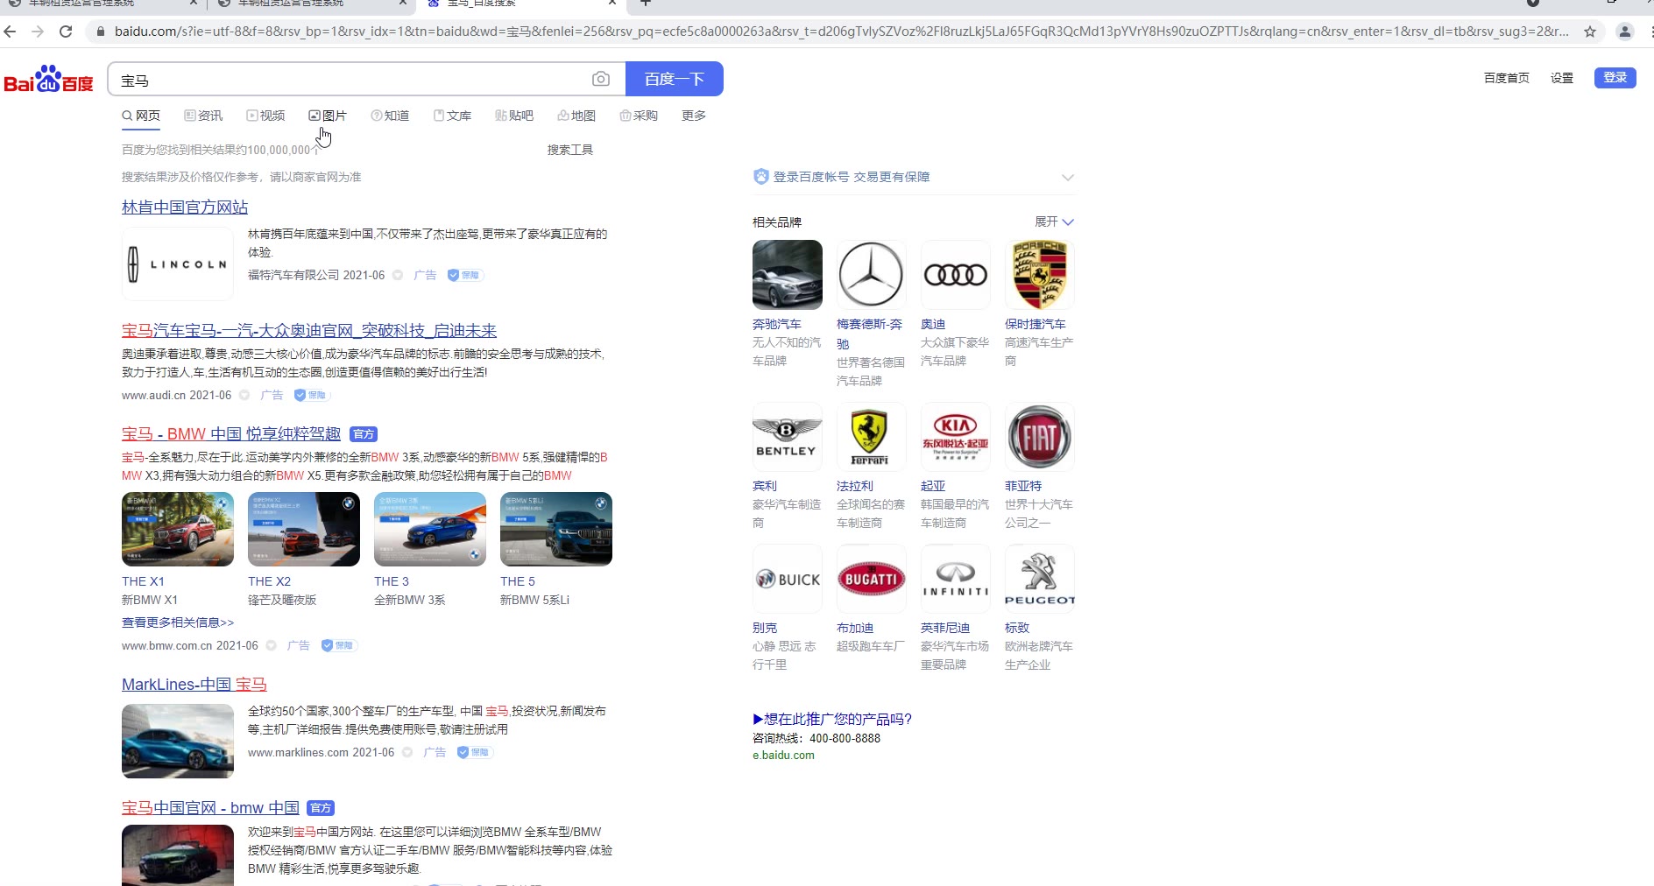Open 宝马 - BMW 中国 悦享纯粹驾趣 result
This screenshot has width=1654, height=886.
231,433
